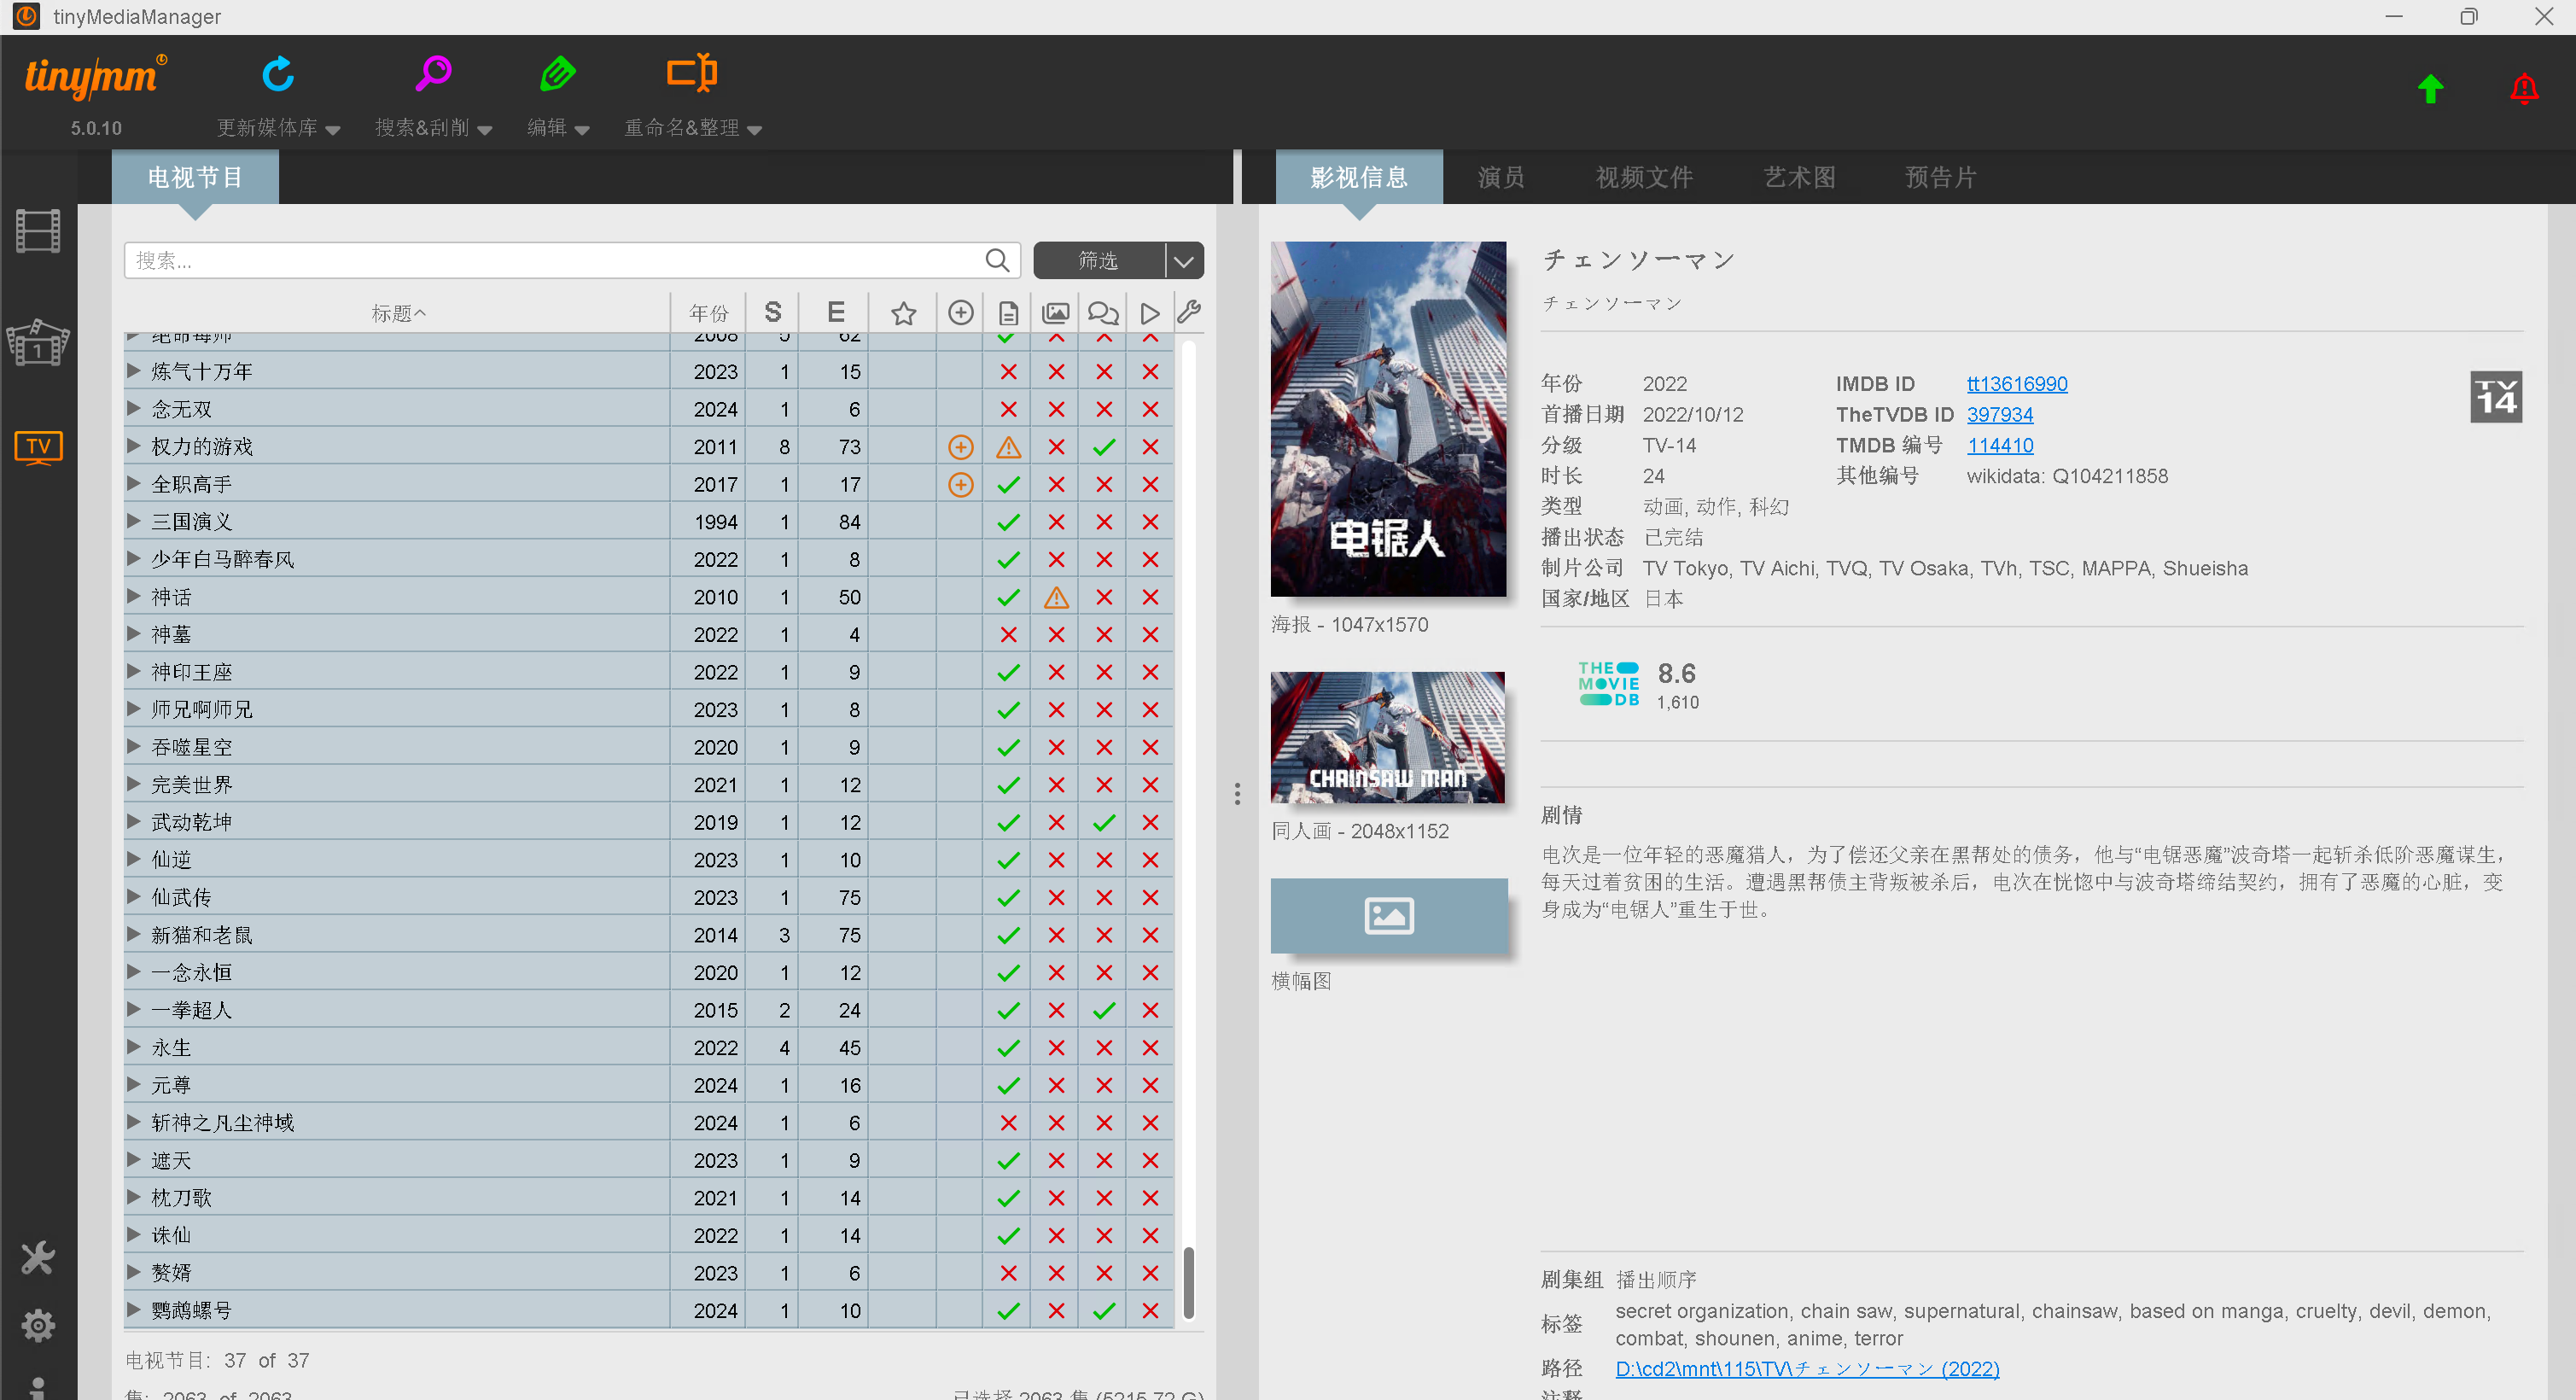Screen dimensions: 2576x1400
Task: Click the Chainsaw Man fanart thumbnail
Action: [1388, 737]
